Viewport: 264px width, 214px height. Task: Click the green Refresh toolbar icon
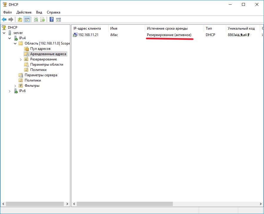[x=36, y=20]
